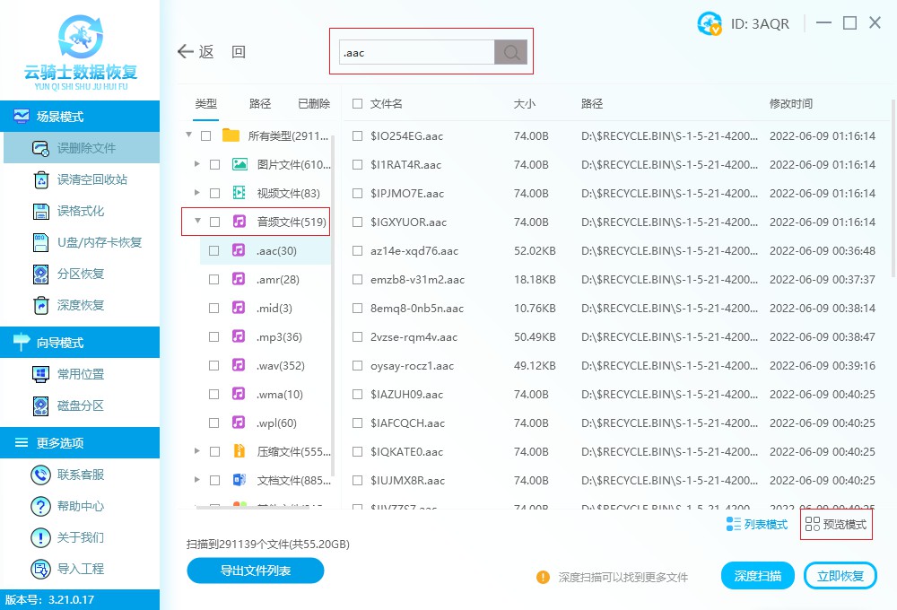Viewport: 897px width, 610px height.
Task: Collapse the 音频文件(519) tree node
Action: pos(197,222)
